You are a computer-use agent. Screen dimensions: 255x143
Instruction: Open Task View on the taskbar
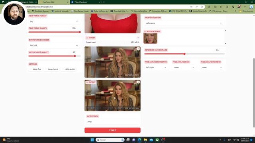click(x=128, y=140)
